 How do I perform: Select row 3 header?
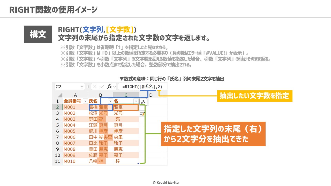click(x=58, y=113)
